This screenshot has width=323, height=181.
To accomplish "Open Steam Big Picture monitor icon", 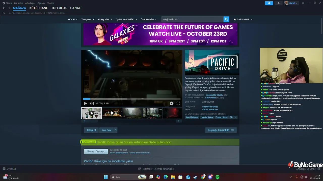I will point(303,3).
